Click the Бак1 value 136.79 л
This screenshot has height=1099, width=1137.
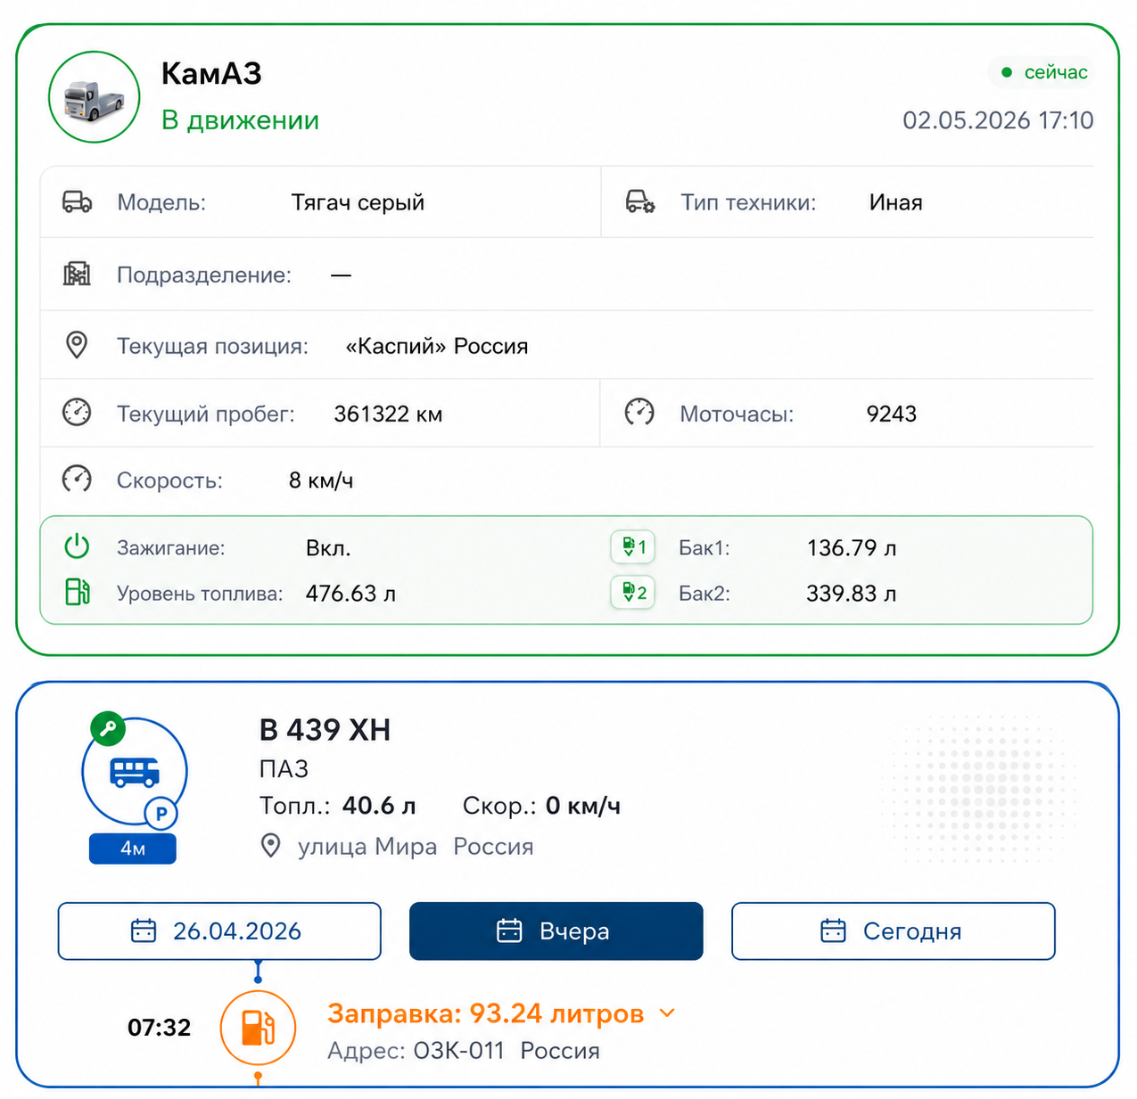(x=852, y=548)
